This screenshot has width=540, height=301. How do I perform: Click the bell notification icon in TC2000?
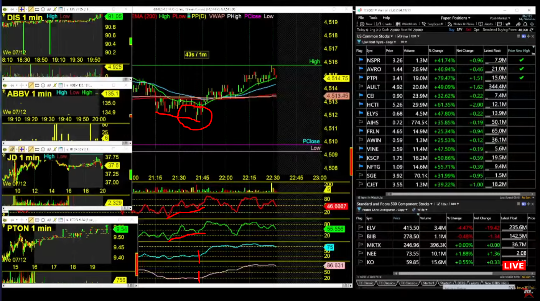pos(525,24)
